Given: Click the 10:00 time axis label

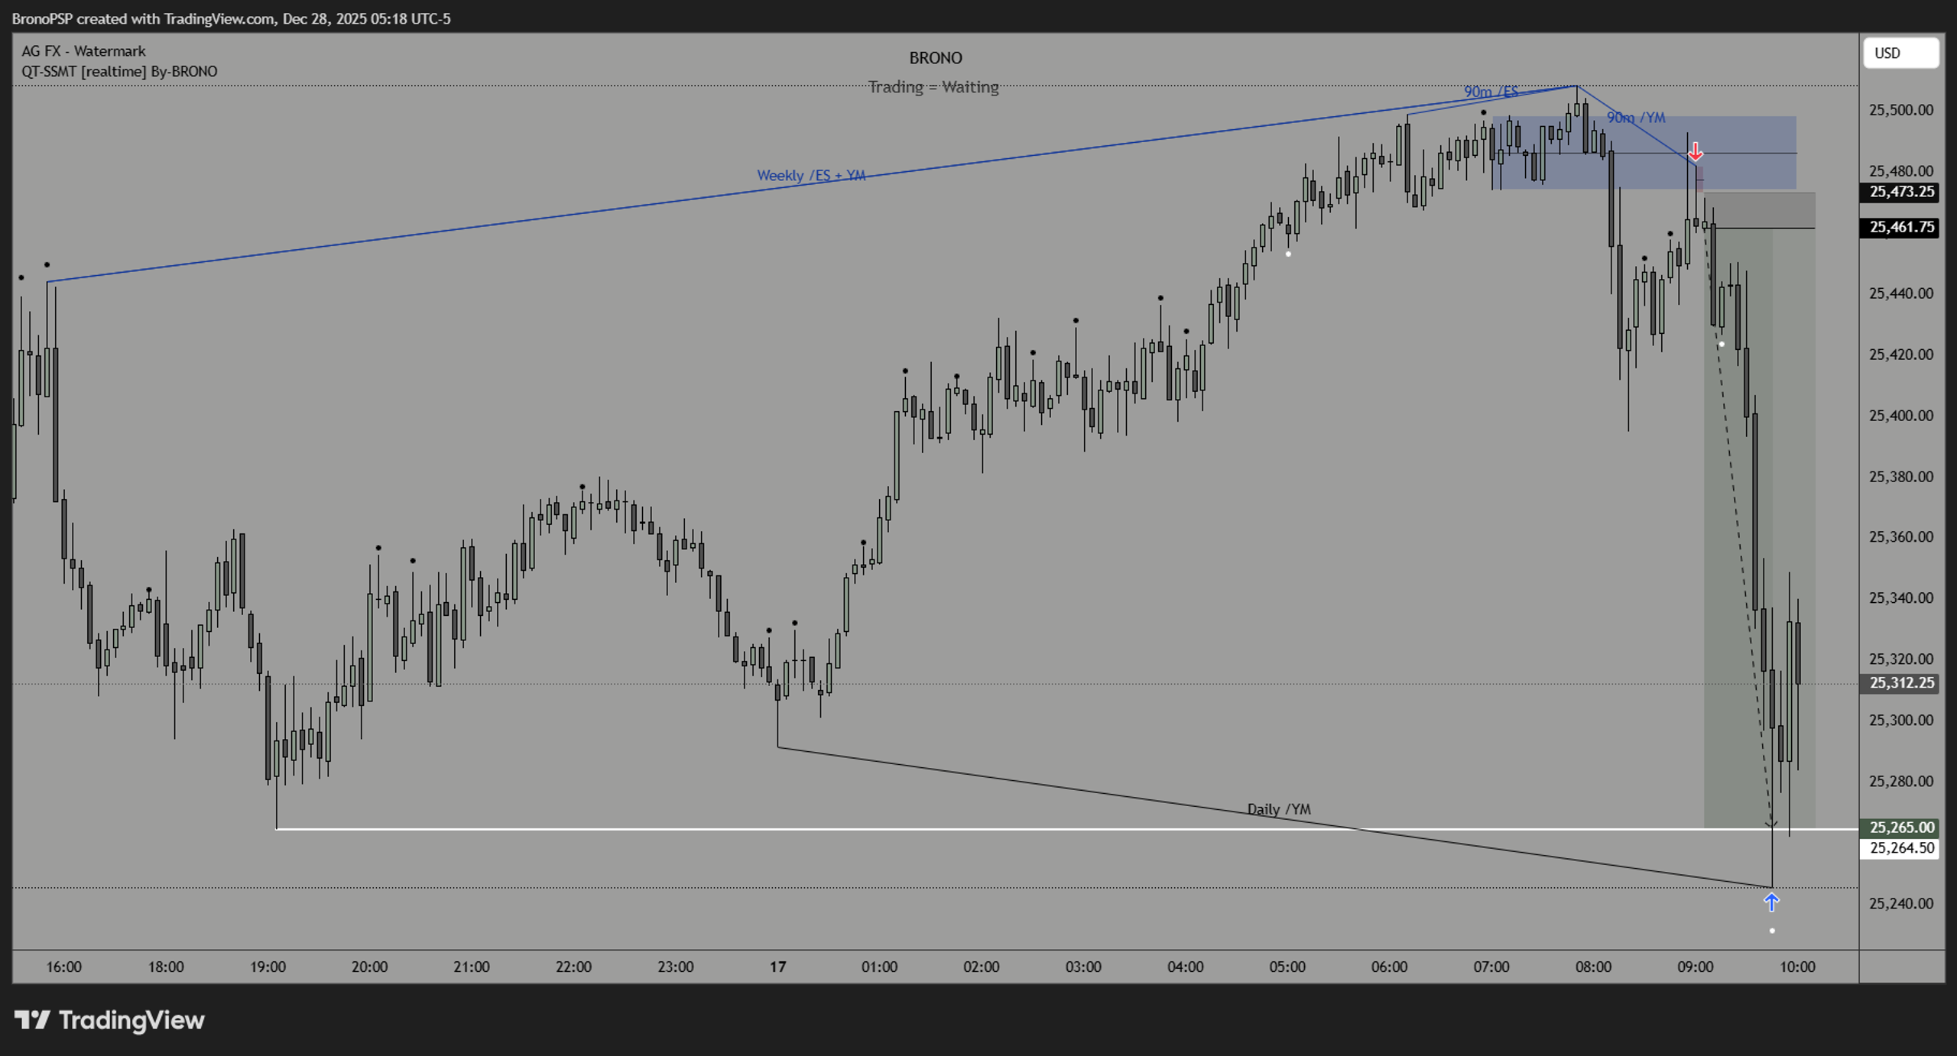Looking at the screenshot, I should tap(1797, 967).
